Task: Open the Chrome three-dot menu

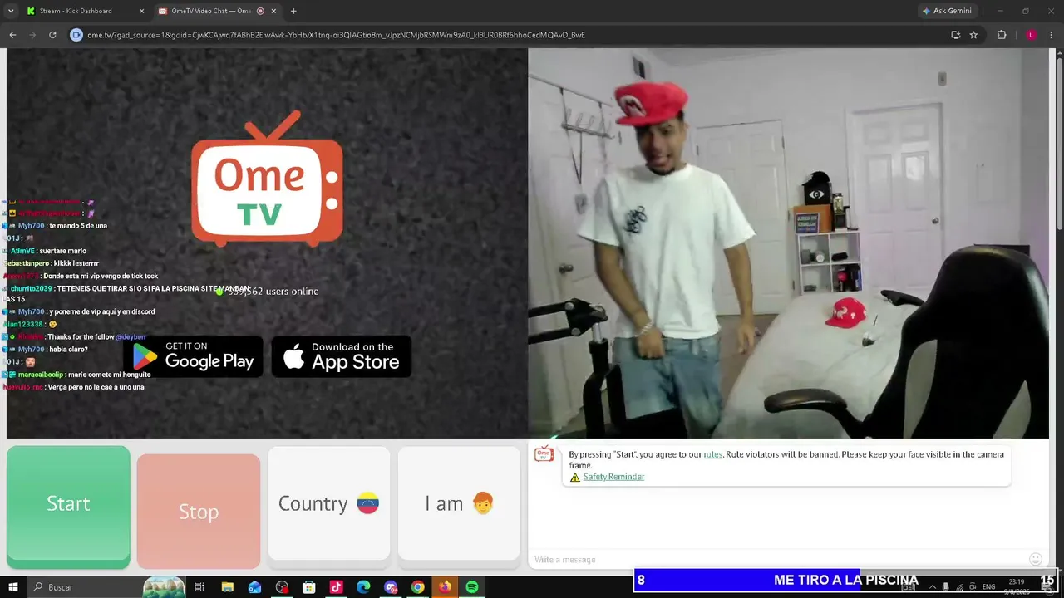Action: pos(1052,35)
